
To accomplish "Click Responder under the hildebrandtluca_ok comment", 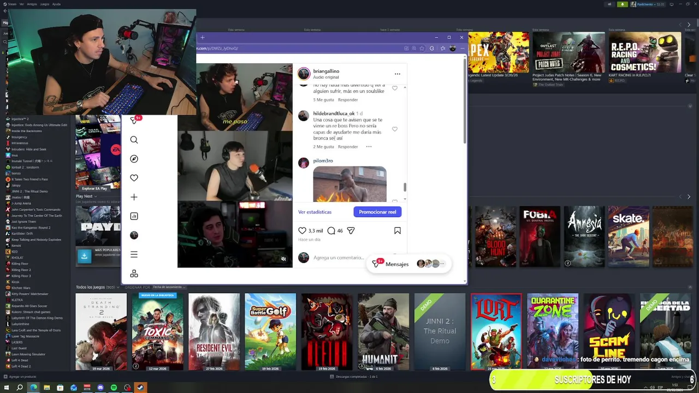I will tap(348, 146).
